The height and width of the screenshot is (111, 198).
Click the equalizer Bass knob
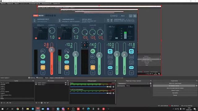85,32
